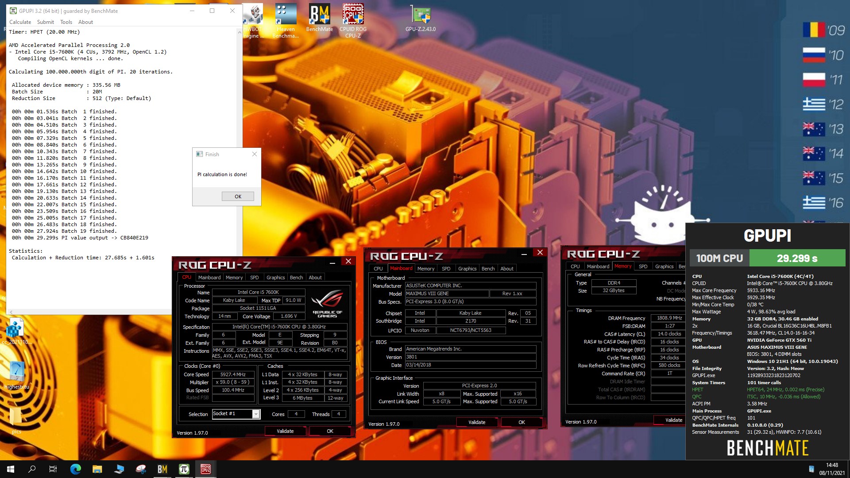Open Bench tab in first CPU-Z window
The height and width of the screenshot is (478, 850).
point(296,278)
